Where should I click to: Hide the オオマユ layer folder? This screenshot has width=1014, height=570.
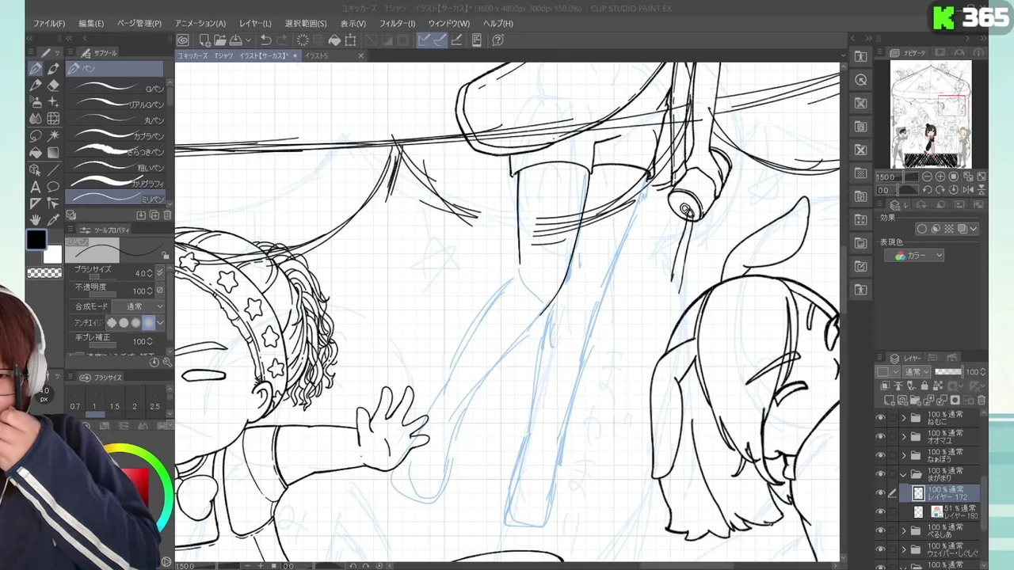click(x=880, y=436)
